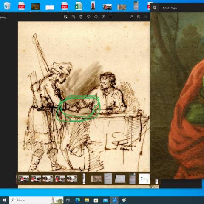This screenshot has height=204, width=204.
Task: Mark the drawing as favorite with heart icon
Action: [88, 17]
